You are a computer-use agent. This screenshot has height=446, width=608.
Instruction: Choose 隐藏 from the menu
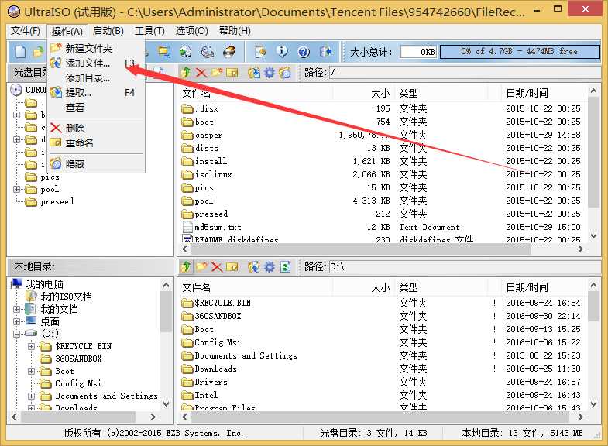coord(96,163)
